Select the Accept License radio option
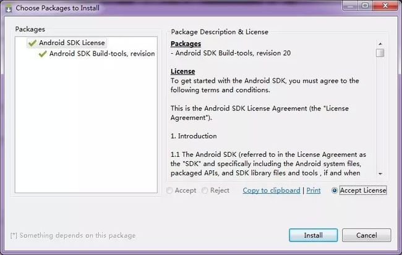This screenshot has height=255, width=402. [x=335, y=191]
